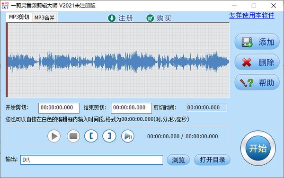The image size is (284, 178).
Task: Click the red X 删除 button
Action: 257,62
